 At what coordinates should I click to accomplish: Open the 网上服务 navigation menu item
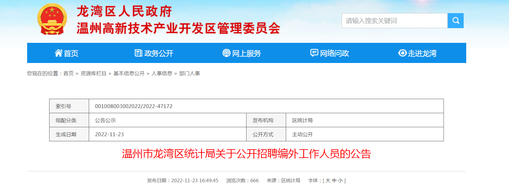click(242, 53)
